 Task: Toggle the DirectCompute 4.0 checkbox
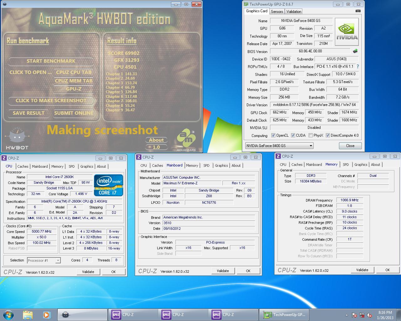(x=328, y=135)
